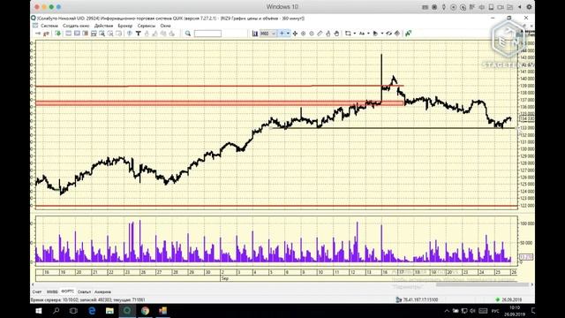The image size is (565, 318).
Task: Click the upper red horizontal level line
Action: coord(220,86)
